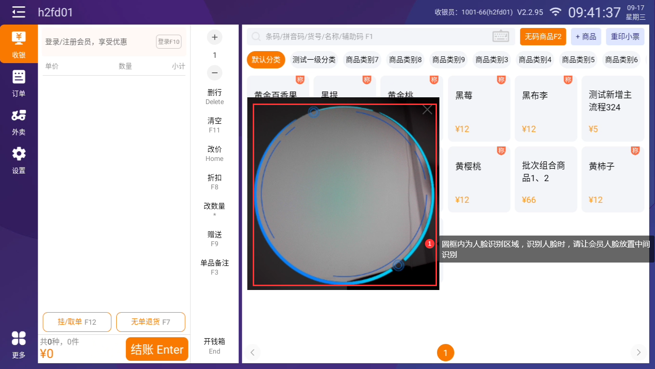
Task: Select the 收银 cashier sidebar icon
Action: (x=19, y=44)
